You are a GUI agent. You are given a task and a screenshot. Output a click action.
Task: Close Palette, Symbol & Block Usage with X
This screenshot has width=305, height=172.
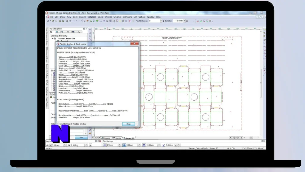pyautogui.click(x=134, y=44)
